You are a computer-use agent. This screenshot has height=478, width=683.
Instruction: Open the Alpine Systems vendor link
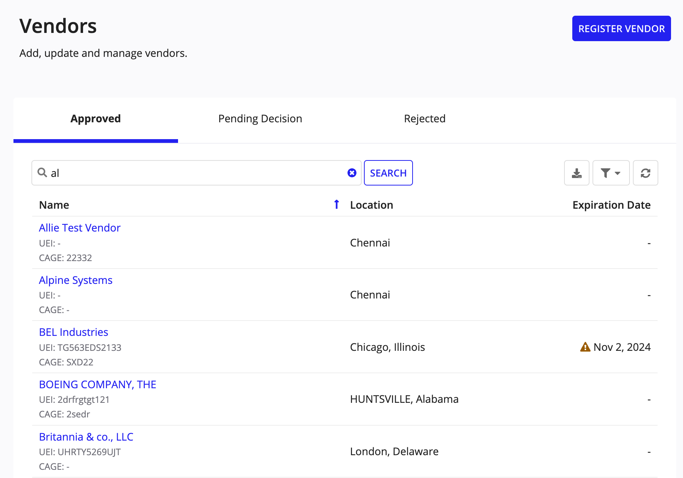point(76,280)
